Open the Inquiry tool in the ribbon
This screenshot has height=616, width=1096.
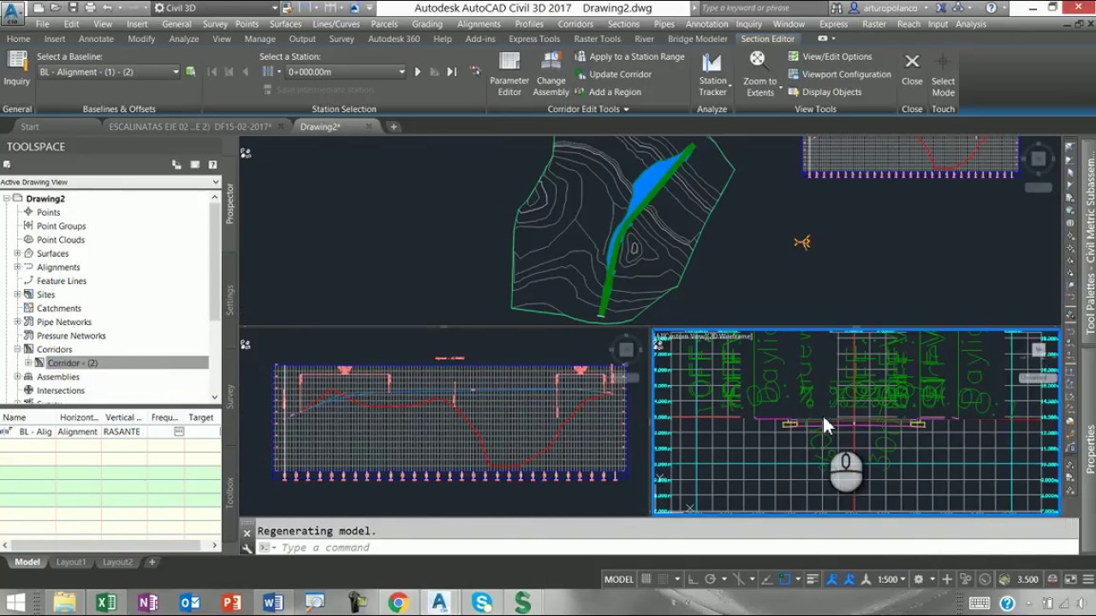click(16, 68)
